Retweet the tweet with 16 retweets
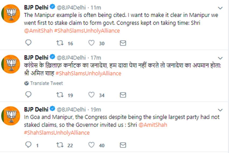Screen dimensions: 229x153 (x=60, y=43)
